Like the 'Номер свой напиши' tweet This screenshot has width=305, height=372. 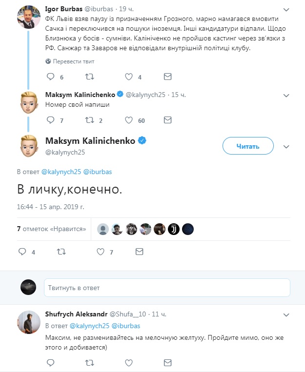pos(129,119)
